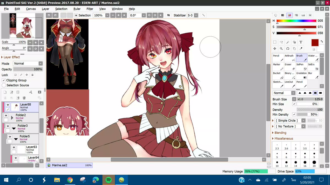Switch to the Marine.sai2 document tab

click(69, 165)
